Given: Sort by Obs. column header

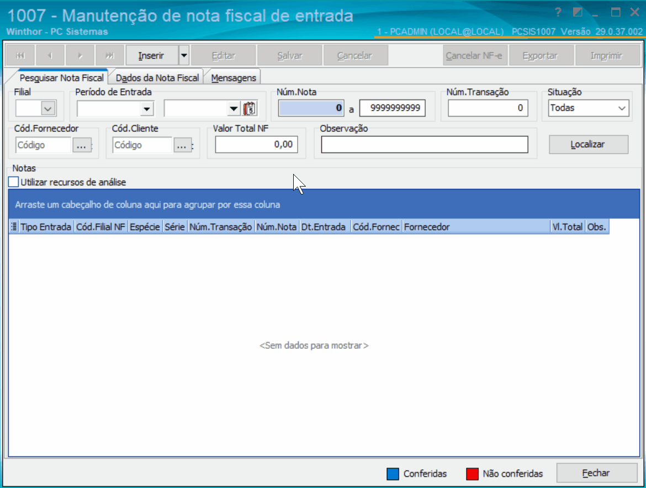Looking at the screenshot, I should click(x=597, y=227).
